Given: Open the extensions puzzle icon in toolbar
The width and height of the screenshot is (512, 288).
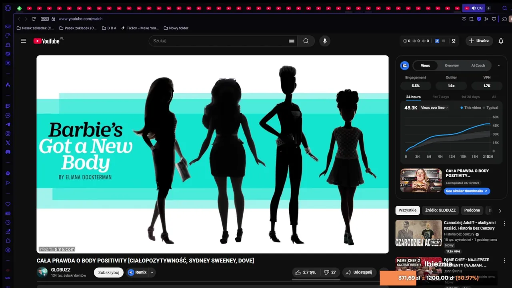Looking at the screenshot, I should (505, 19).
